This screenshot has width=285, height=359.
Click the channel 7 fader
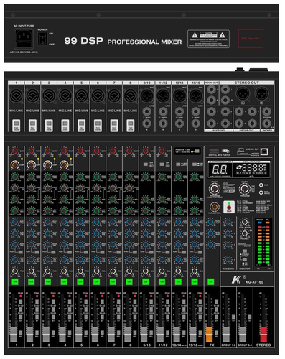(111, 335)
